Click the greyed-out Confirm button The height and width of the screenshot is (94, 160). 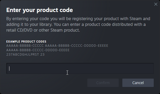(103, 83)
